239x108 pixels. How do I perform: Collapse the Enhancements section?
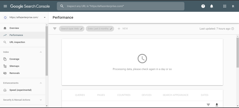(x=41, y=83)
